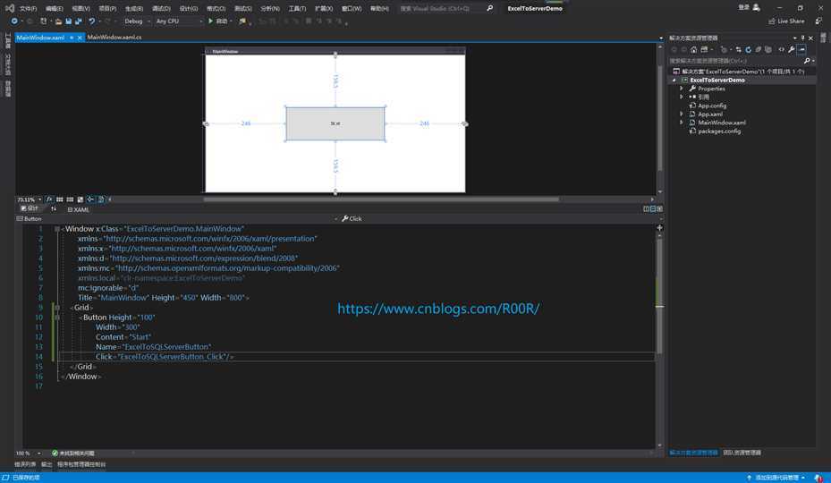Close the MainWindow.xaml tab
This screenshot has width=831, height=483.
click(x=80, y=38)
